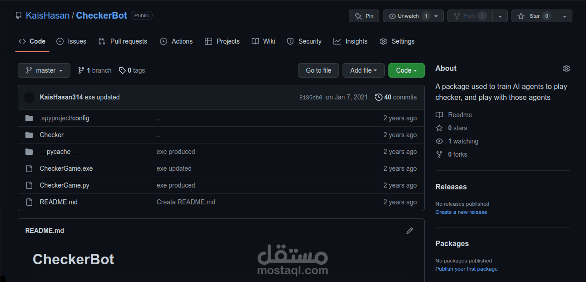Open the master branch selector dropdown
Viewport: 586px width, 282px height.
tap(44, 70)
